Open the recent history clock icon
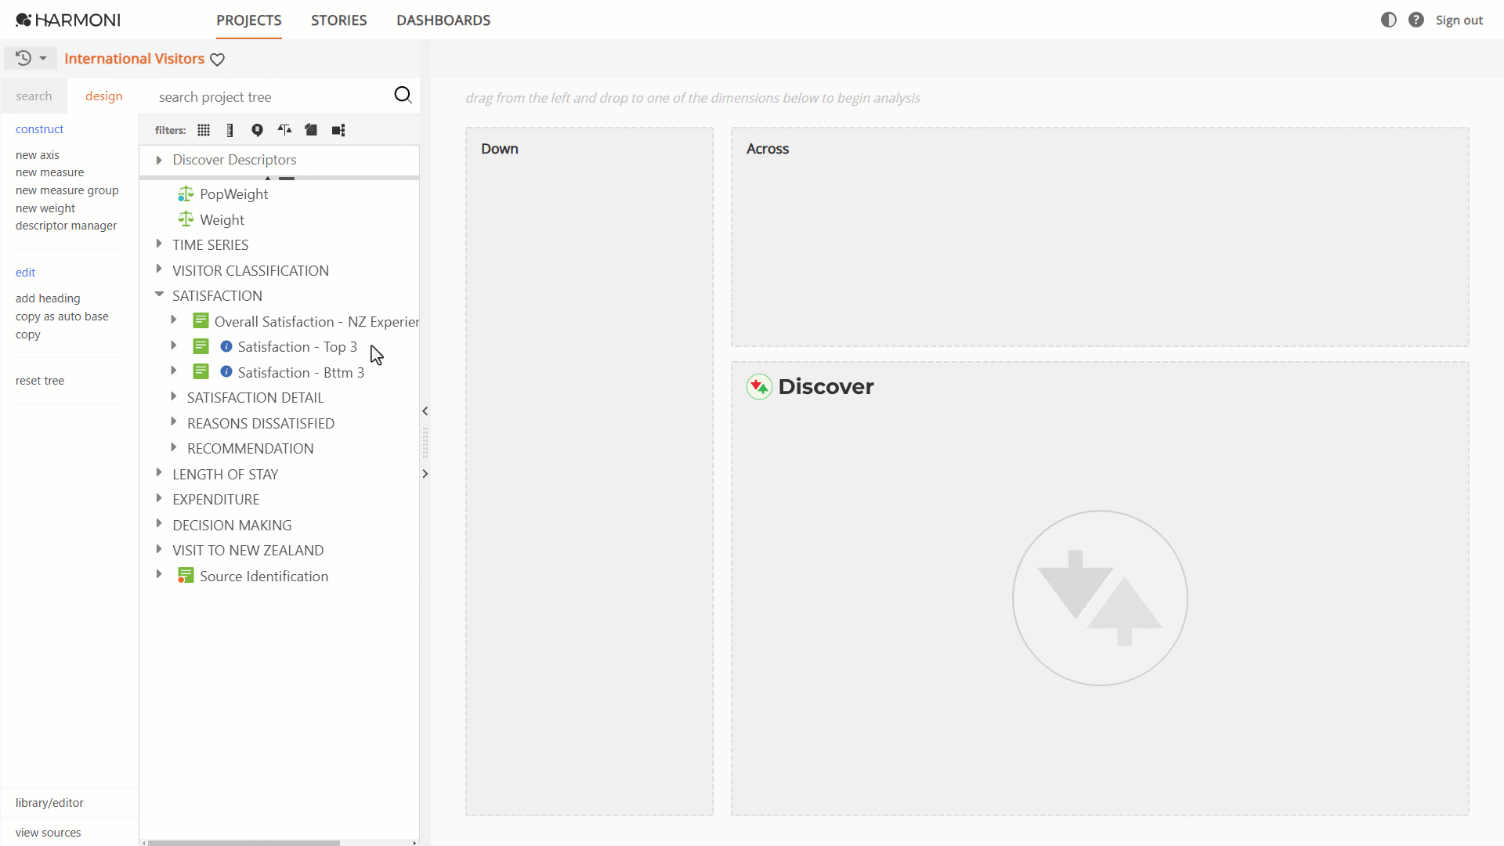 pos(23,58)
